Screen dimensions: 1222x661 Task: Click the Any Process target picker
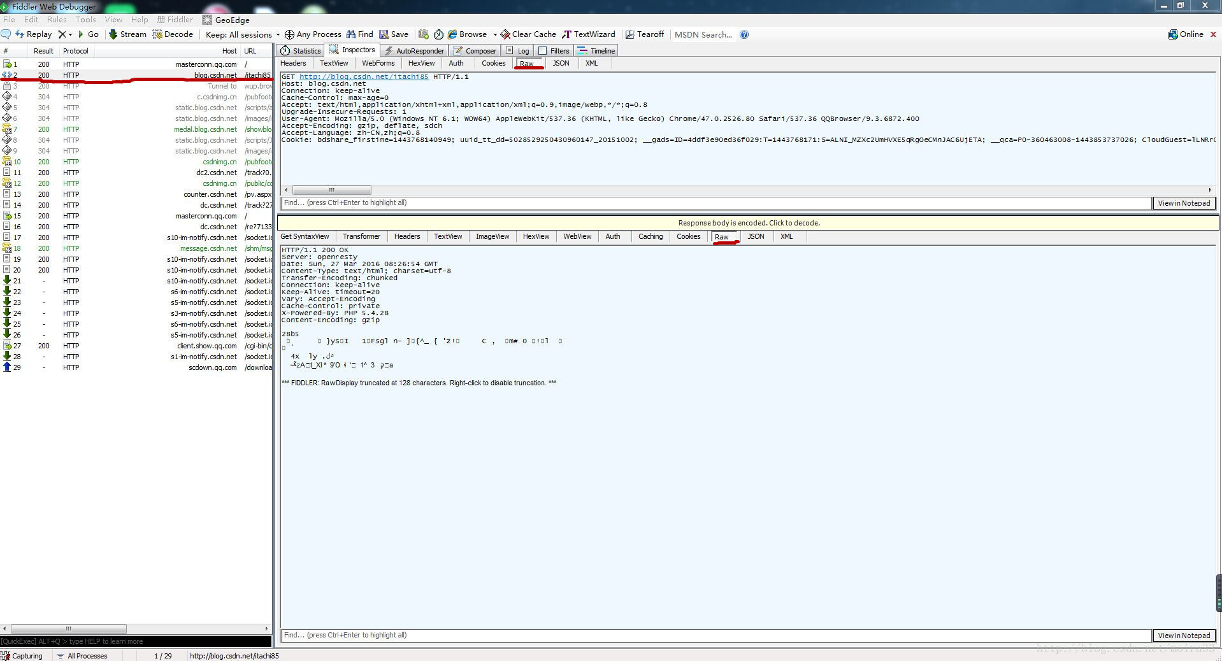(x=313, y=34)
